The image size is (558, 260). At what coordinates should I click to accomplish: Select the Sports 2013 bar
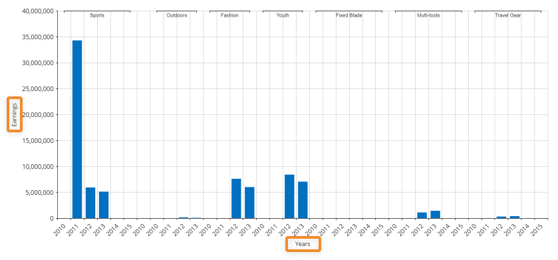pyautogui.click(x=104, y=205)
